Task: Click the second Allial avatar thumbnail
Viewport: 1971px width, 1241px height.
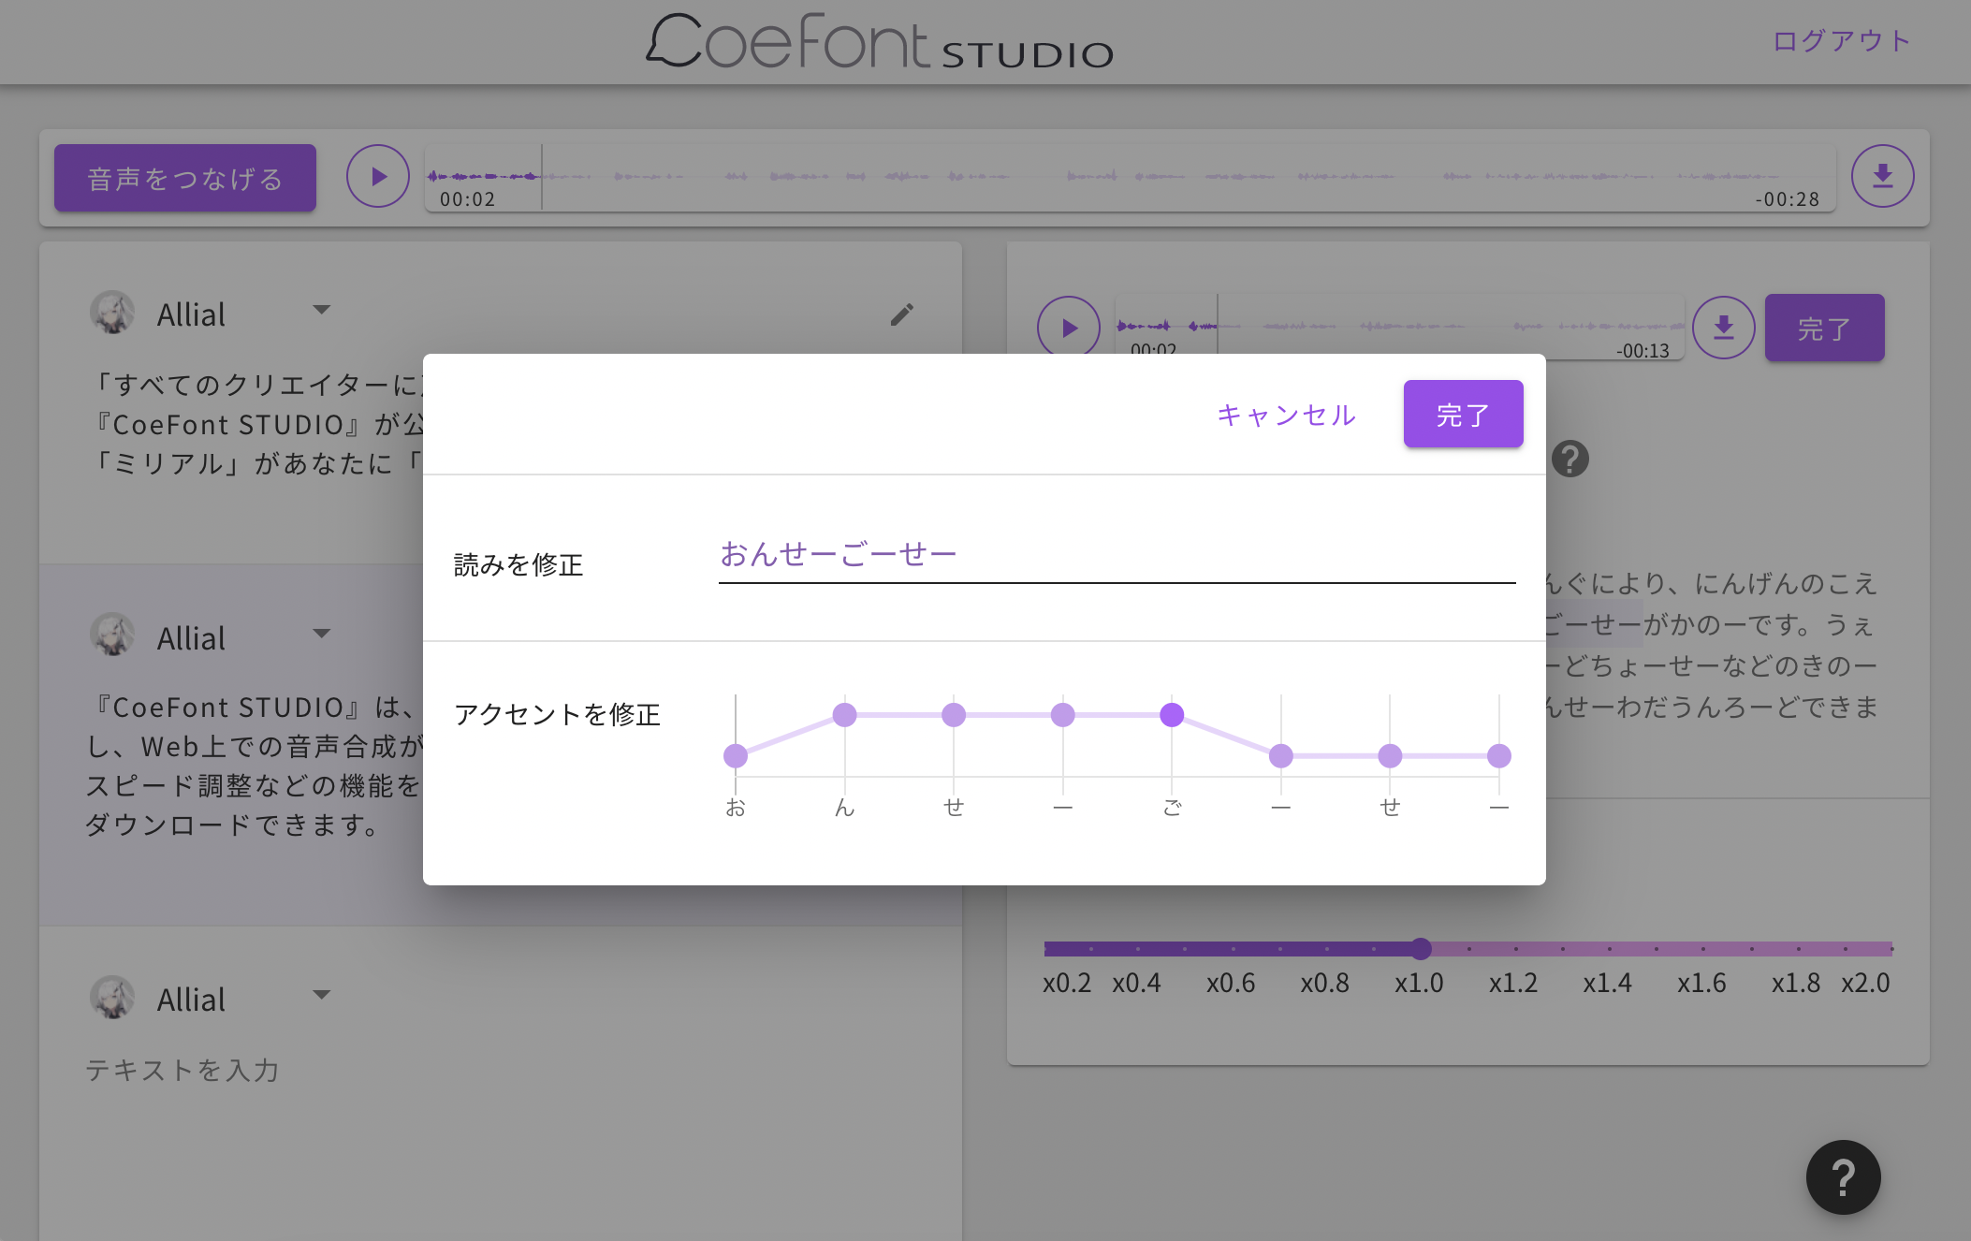Action: tap(112, 635)
